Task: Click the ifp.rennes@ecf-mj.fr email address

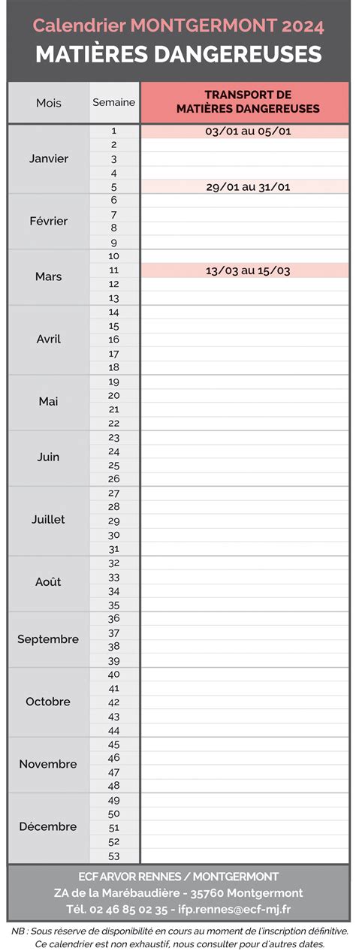Action: pyautogui.click(x=234, y=909)
